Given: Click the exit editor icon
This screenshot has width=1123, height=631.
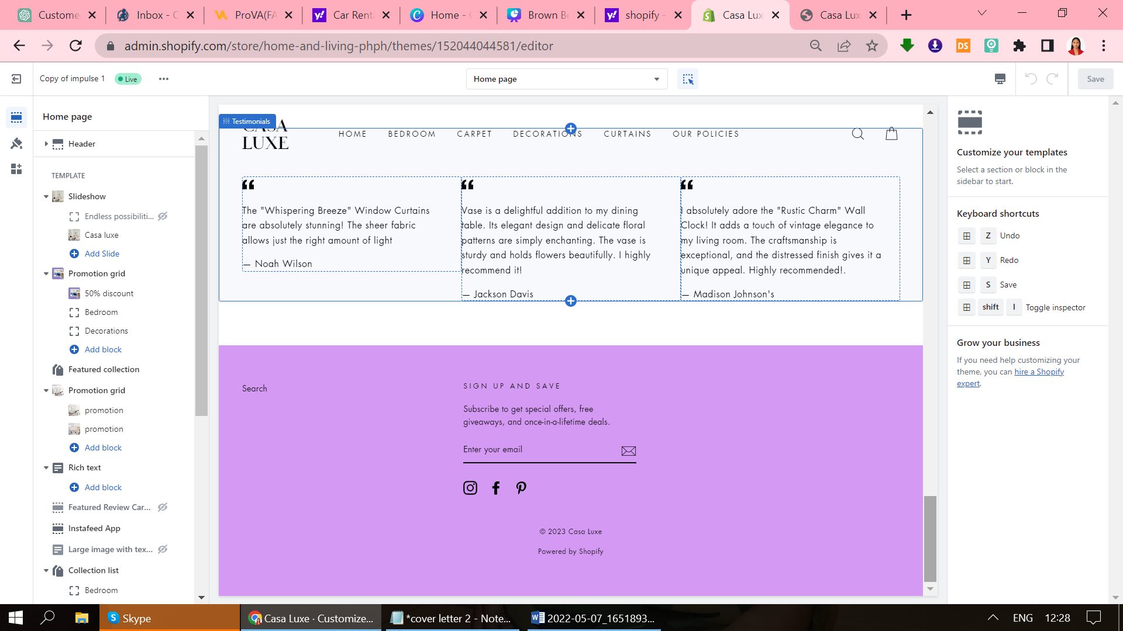Looking at the screenshot, I should (x=16, y=79).
